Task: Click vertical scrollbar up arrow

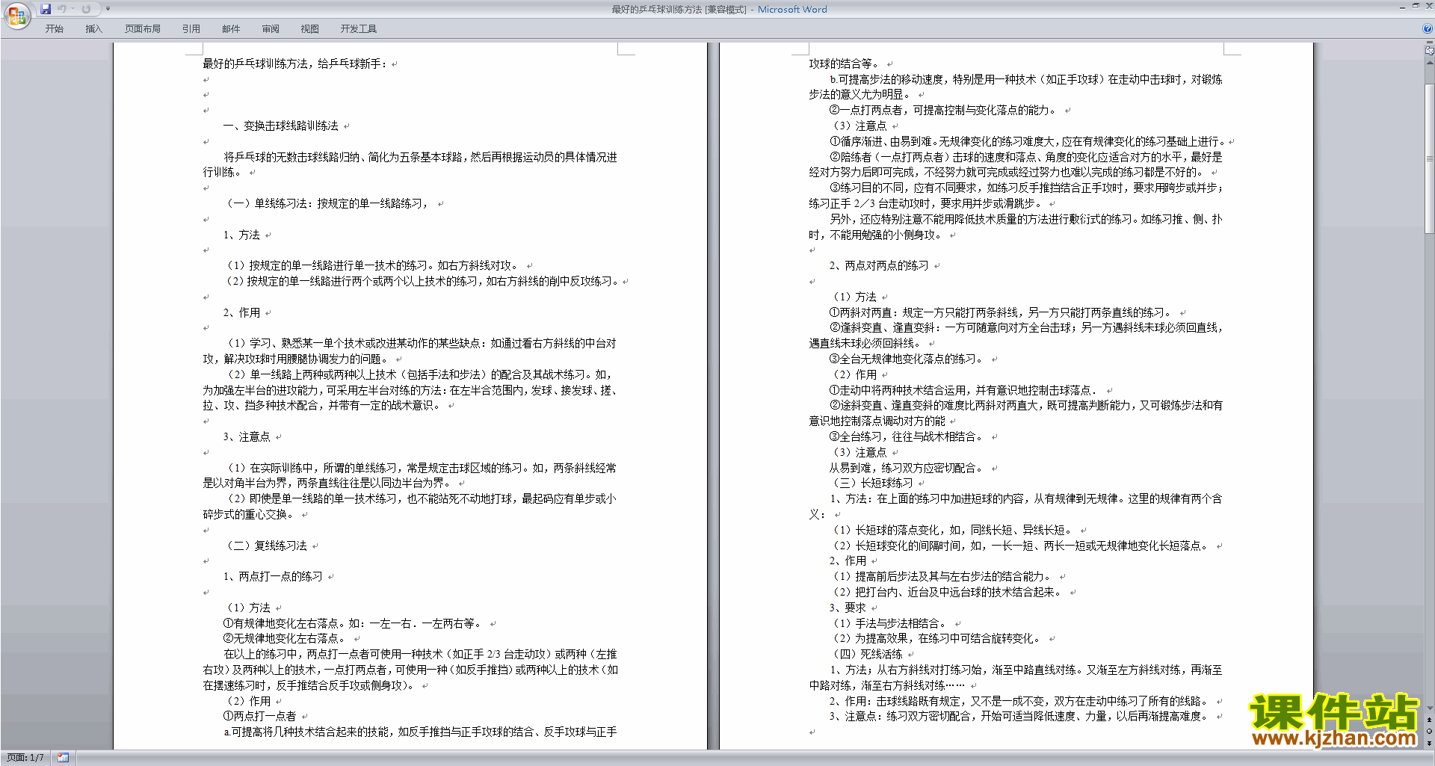Action: point(1429,63)
